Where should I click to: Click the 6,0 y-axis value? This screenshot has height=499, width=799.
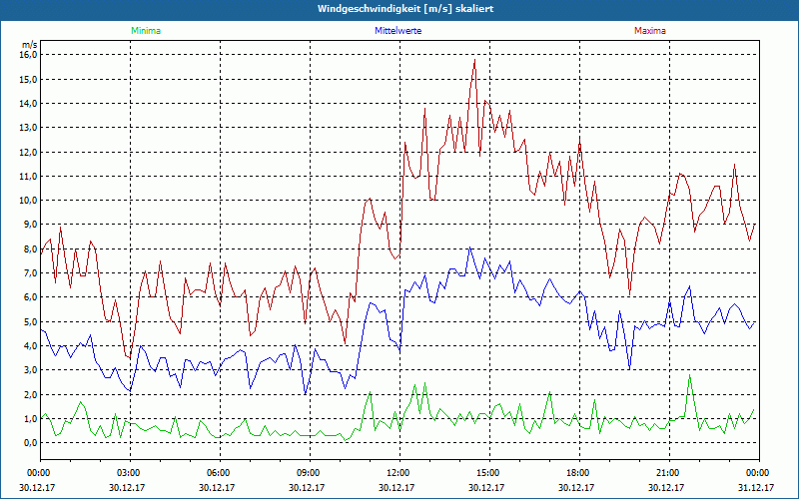(31, 297)
